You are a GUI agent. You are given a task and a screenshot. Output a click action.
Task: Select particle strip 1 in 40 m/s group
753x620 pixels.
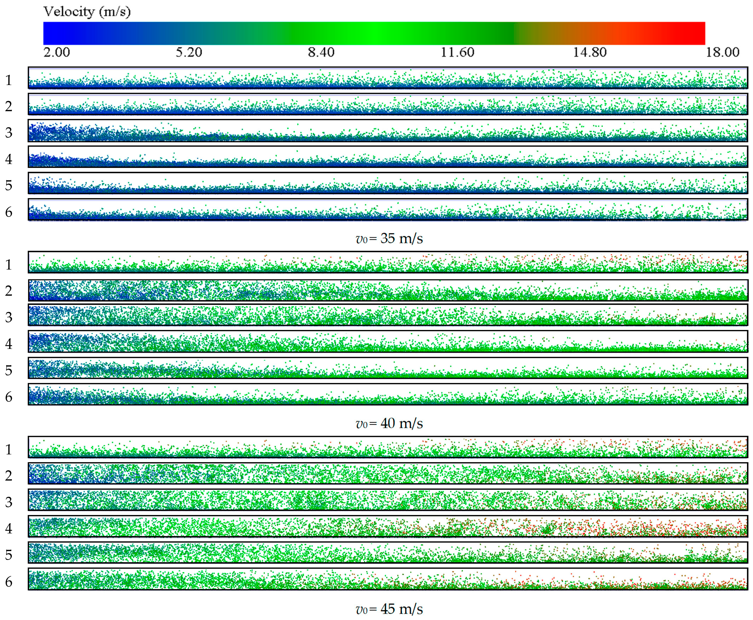coord(388,263)
